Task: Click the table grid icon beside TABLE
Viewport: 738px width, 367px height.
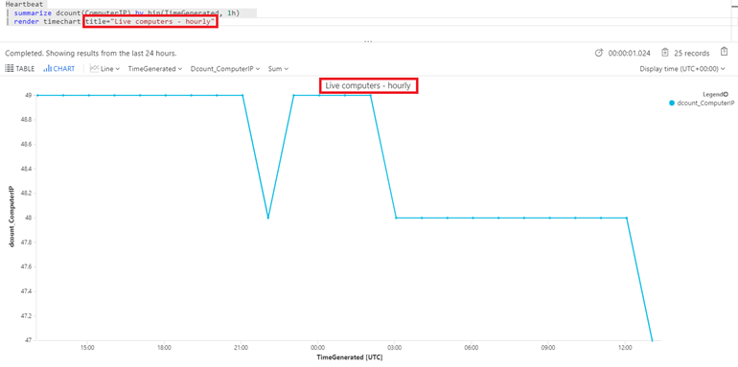Action: [x=9, y=69]
